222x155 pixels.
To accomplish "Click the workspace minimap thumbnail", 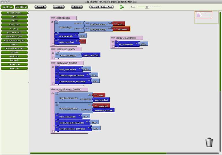I will [206, 17].
